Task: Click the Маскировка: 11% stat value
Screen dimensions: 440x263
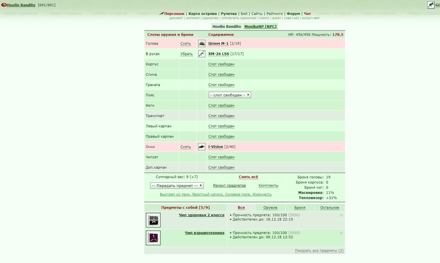Action: click(x=330, y=193)
